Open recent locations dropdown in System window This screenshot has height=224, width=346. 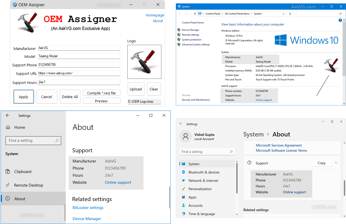(190, 14)
